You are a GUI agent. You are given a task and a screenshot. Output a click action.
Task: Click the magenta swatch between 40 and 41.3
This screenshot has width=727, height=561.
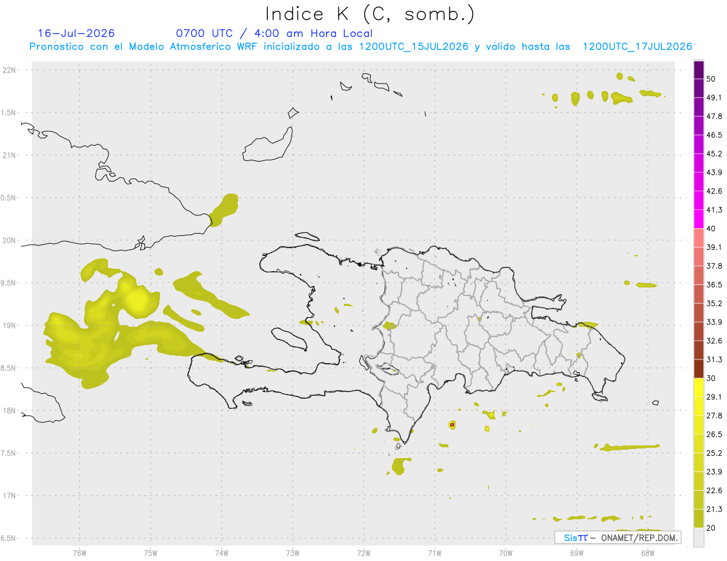(699, 219)
